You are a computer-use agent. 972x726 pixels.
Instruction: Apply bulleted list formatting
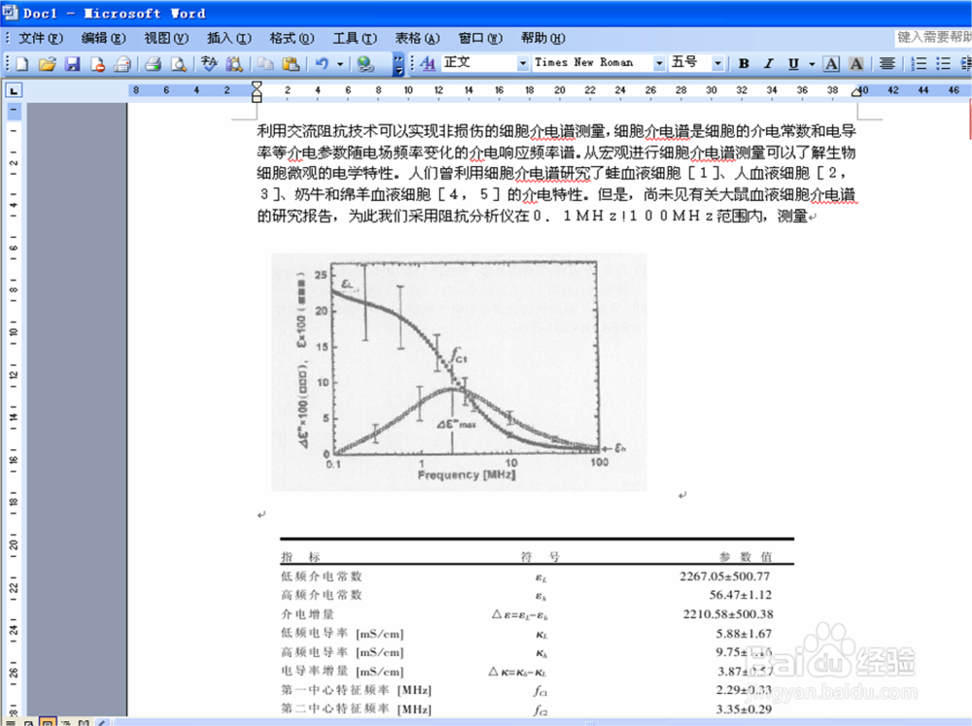pyautogui.click(x=941, y=63)
